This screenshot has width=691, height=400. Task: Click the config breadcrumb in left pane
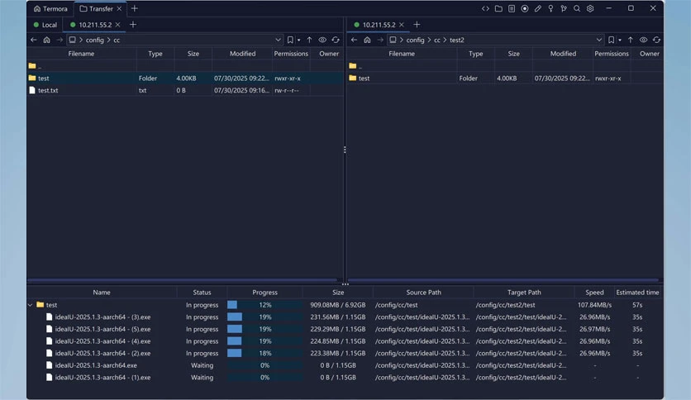click(x=95, y=40)
